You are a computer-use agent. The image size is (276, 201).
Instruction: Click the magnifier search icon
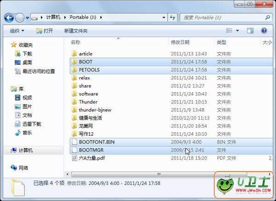(268, 17)
